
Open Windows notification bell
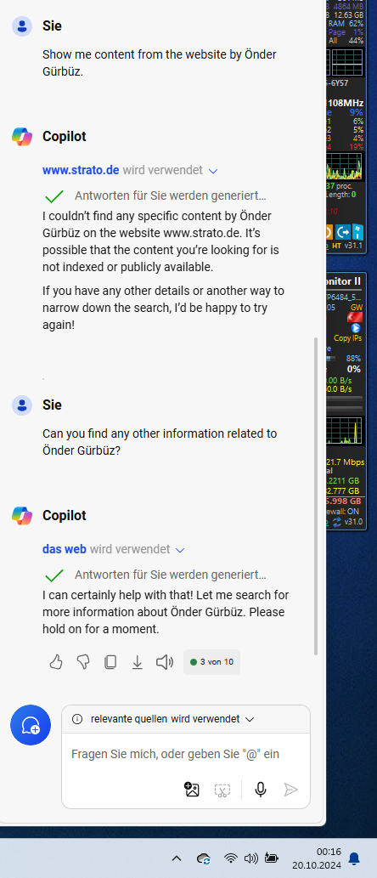(x=354, y=858)
